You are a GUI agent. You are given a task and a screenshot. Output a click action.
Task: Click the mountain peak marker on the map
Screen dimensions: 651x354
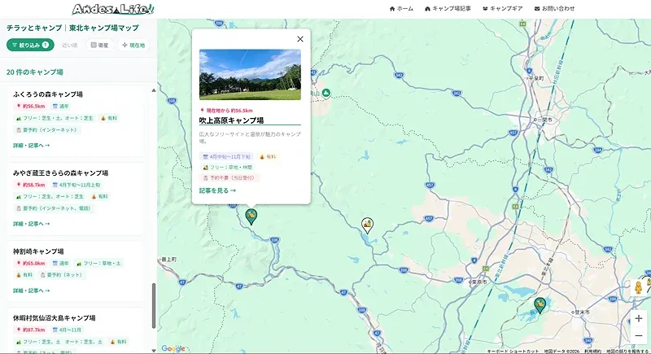point(325,92)
